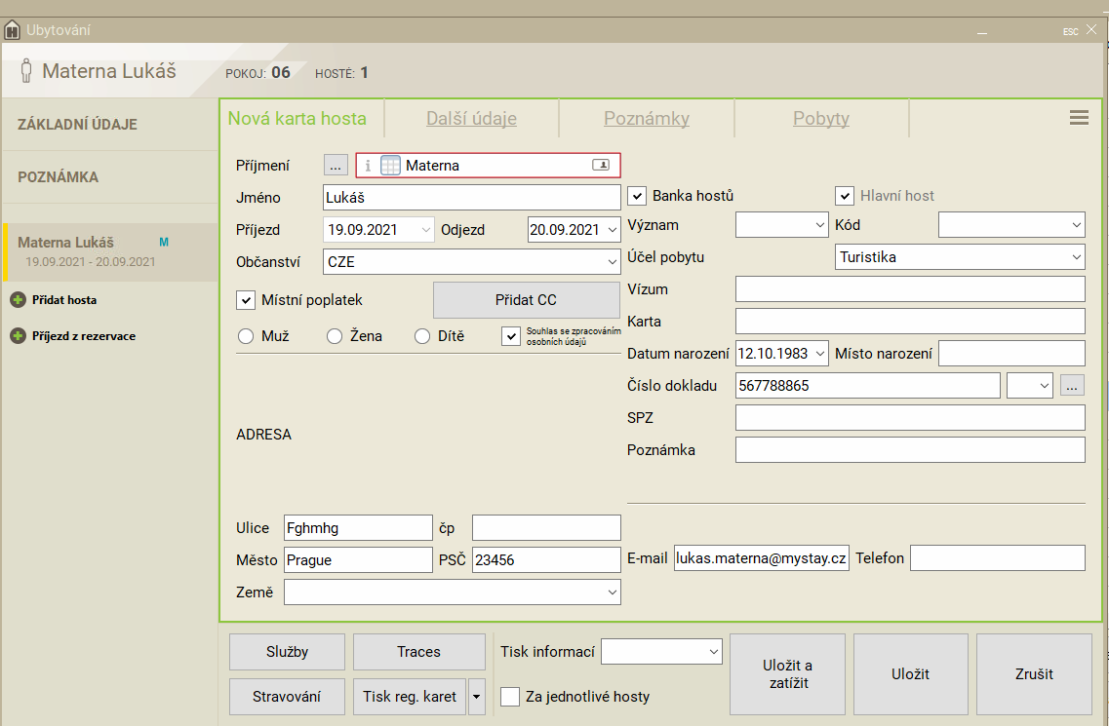Image resolution: width=1109 pixels, height=726 pixels.
Task: Click the table grid icon beside Materna
Action: pyautogui.click(x=390, y=166)
